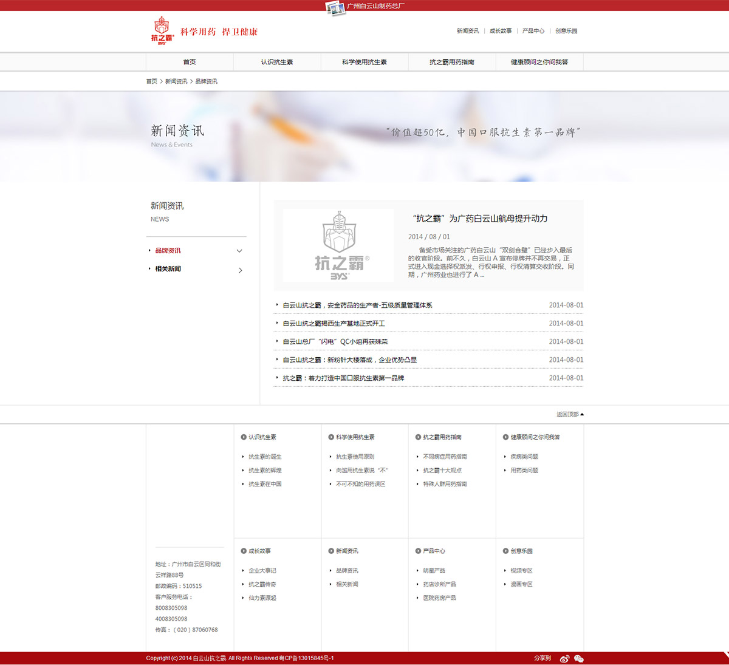Open 视频专区 link in footer
The image size is (729, 665).
pyautogui.click(x=521, y=571)
